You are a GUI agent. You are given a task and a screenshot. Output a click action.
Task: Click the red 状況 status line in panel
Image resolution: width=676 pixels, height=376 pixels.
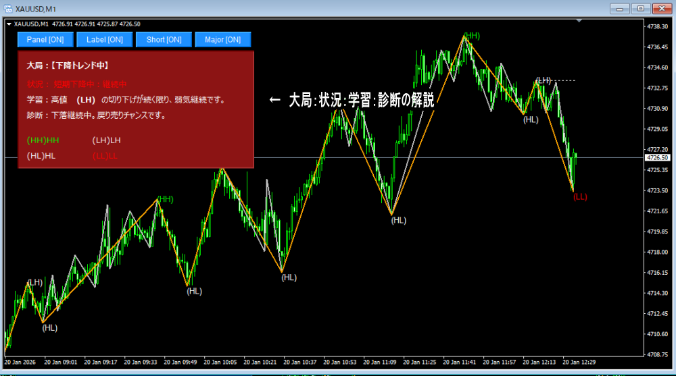[76, 84]
